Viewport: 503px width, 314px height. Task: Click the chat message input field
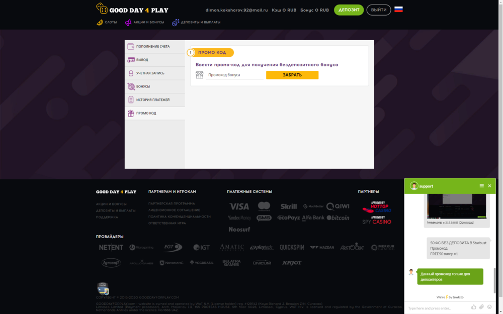437,308
